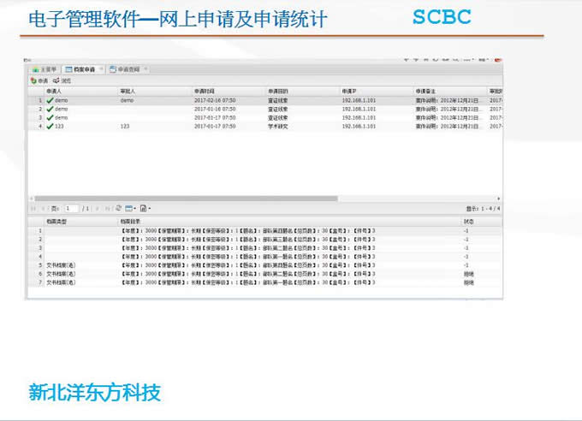The width and height of the screenshot is (582, 421).
Task: Switch to the 申请查阅 tab
Action: [x=125, y=69]
